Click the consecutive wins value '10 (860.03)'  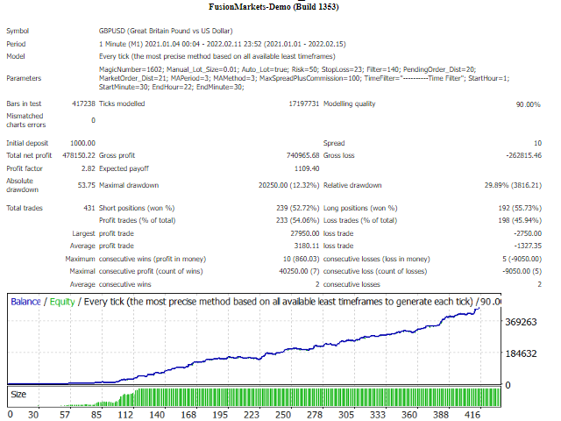click(301, 259)
